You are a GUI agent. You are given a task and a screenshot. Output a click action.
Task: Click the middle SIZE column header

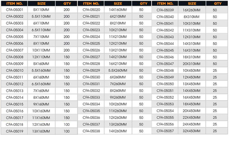(x=118, y=4)
